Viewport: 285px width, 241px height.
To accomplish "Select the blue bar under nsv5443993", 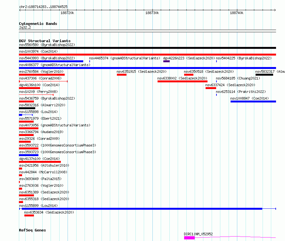I will [51, 61].
